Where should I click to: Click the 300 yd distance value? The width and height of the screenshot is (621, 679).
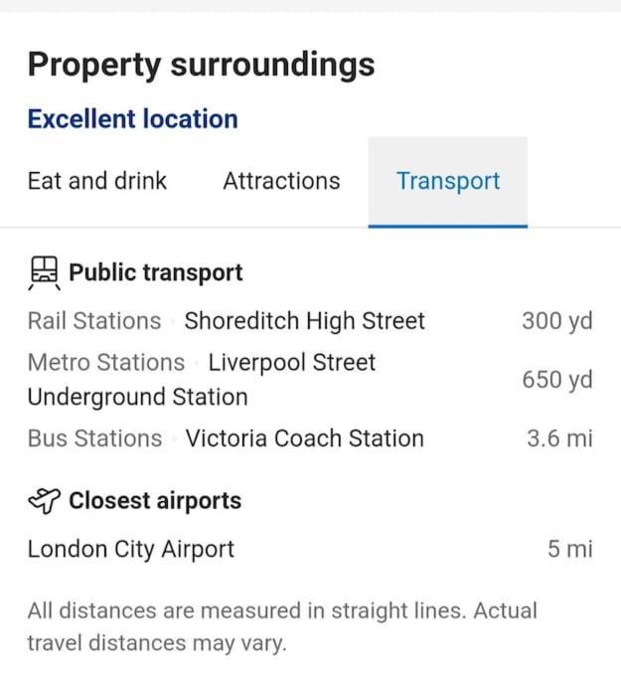[x=557, y=321]
